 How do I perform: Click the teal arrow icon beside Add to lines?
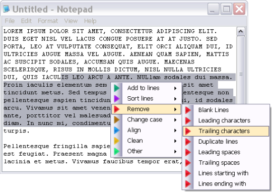[x=117, y=88]
